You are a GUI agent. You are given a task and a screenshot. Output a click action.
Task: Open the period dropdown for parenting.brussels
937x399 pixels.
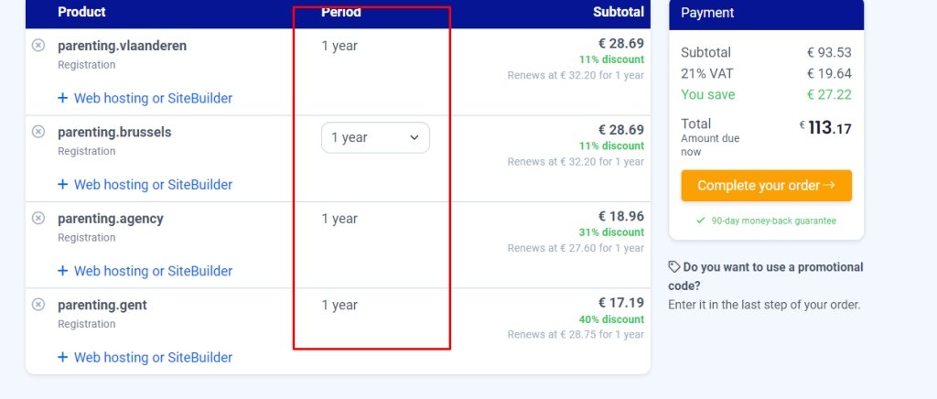pos(375,137)
